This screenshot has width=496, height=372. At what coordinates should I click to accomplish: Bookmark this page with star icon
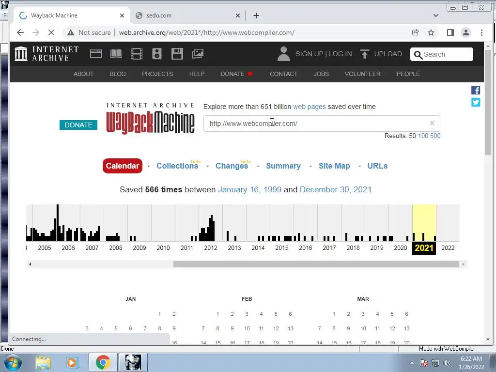coord(431,32)
